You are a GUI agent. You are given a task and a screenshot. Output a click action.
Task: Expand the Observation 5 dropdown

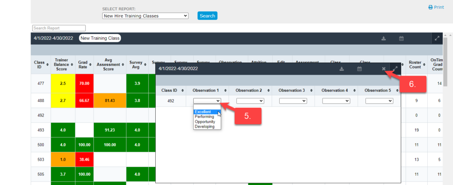379,101
